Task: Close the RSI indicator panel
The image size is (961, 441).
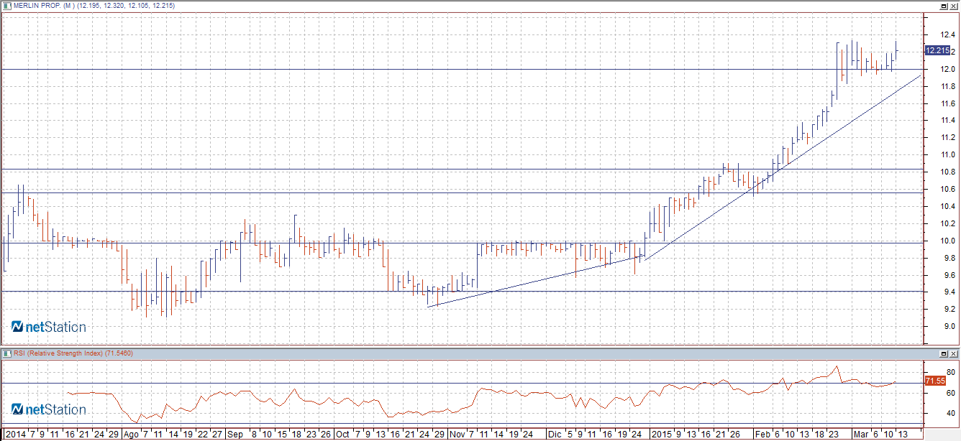Action: (x=955, y=353)
